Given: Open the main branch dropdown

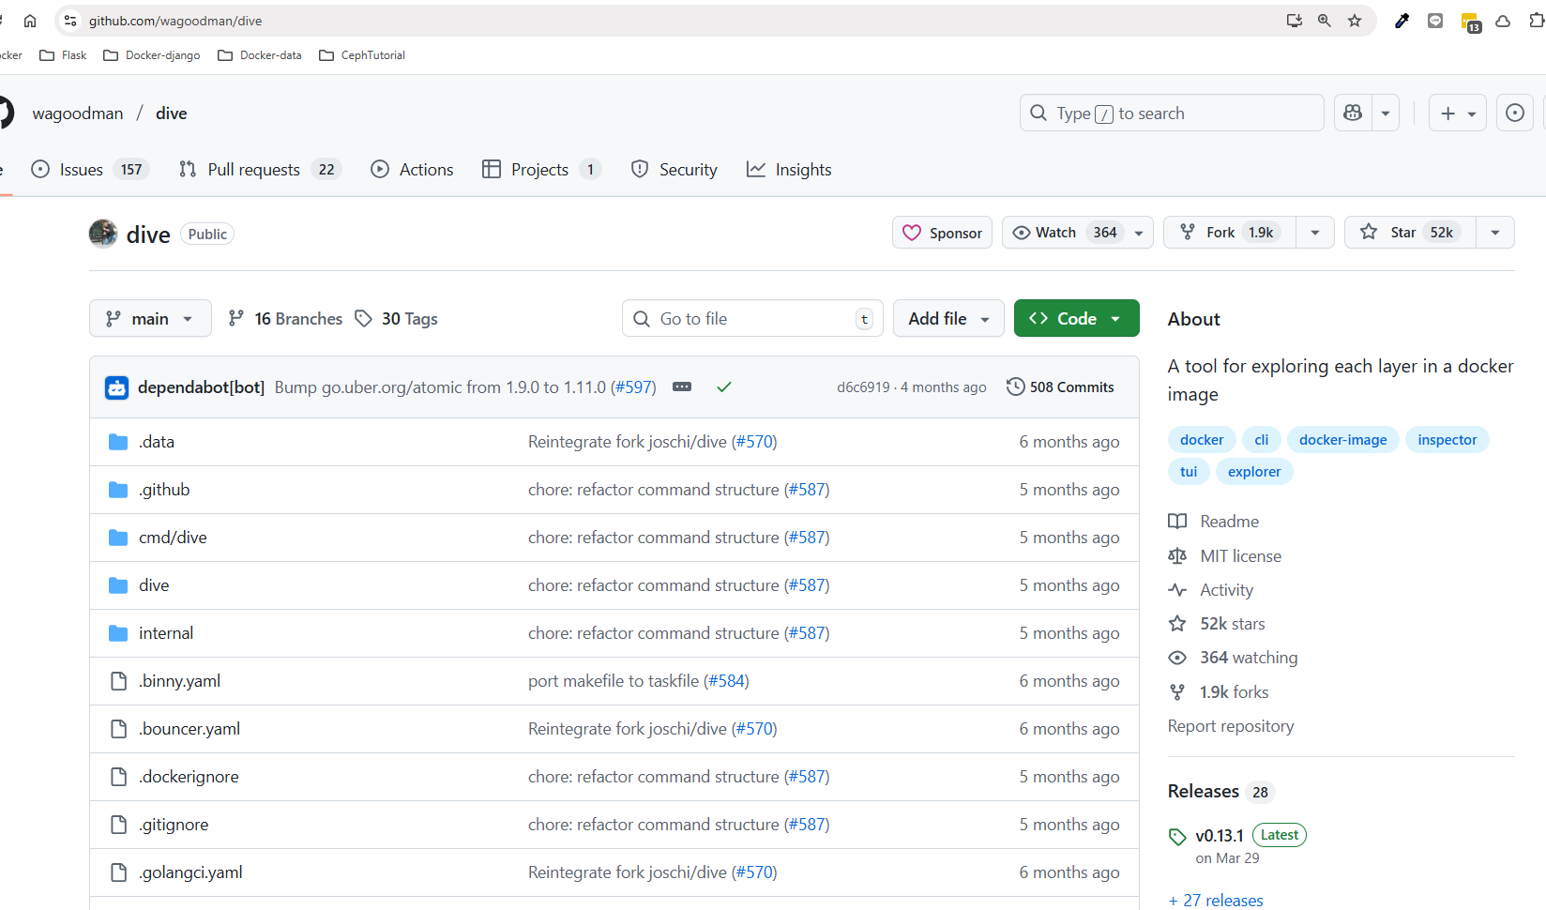Looking at the screenshot, I should tap(150, 319).
